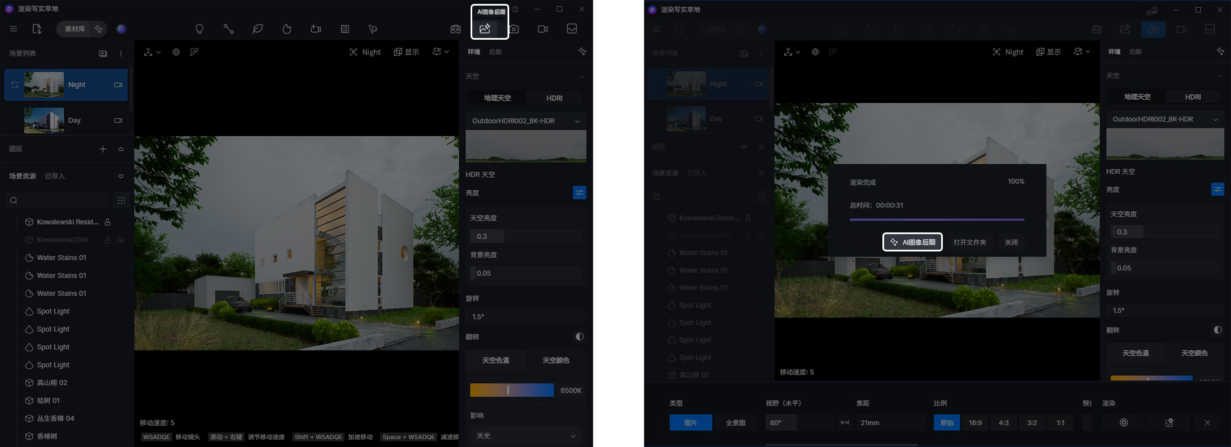Click the purple orb icon in left window
The width and height of the screenshot is (1231, 447).
(121, 29)
